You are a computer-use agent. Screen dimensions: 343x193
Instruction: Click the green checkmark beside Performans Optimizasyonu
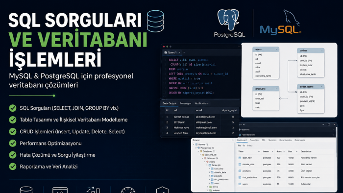(x=13, y=143)
